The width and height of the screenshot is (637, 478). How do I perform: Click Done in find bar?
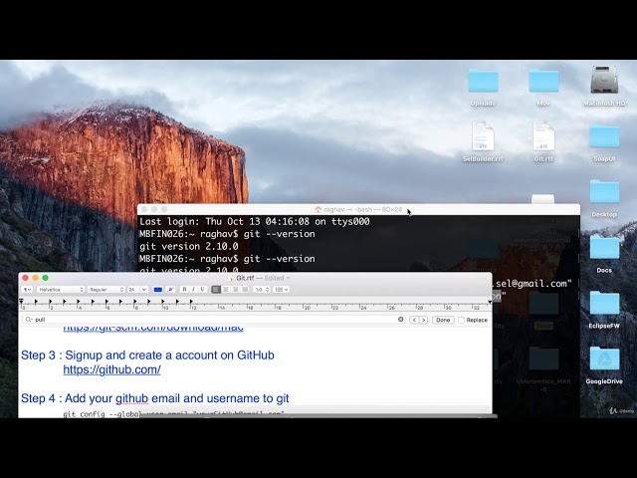coord(443,320)
